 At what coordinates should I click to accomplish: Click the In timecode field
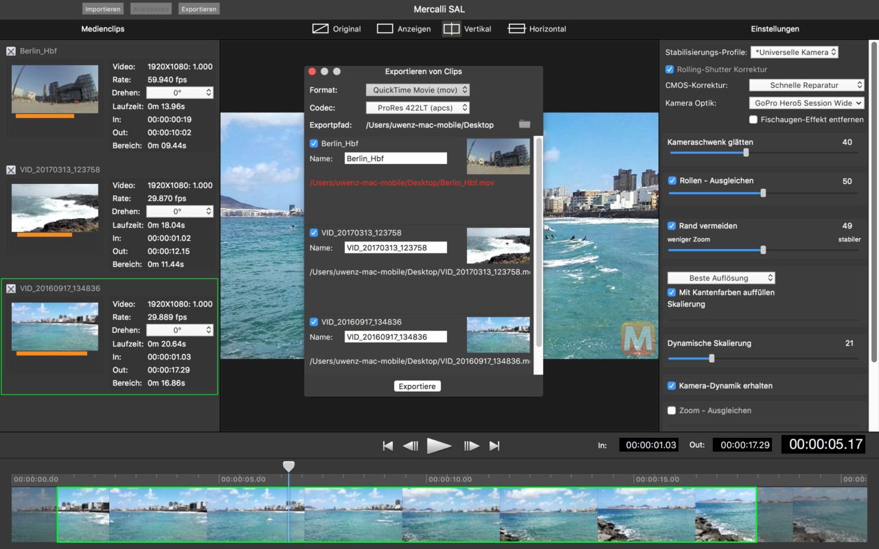tap(649, 445)
